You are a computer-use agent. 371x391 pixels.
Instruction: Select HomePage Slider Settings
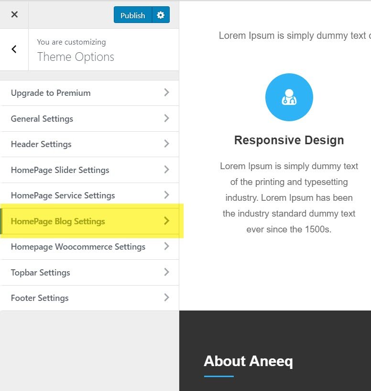point(60,170)
